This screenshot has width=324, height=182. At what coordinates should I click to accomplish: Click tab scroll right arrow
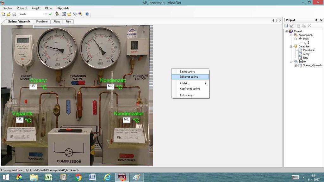pos(277,21)
